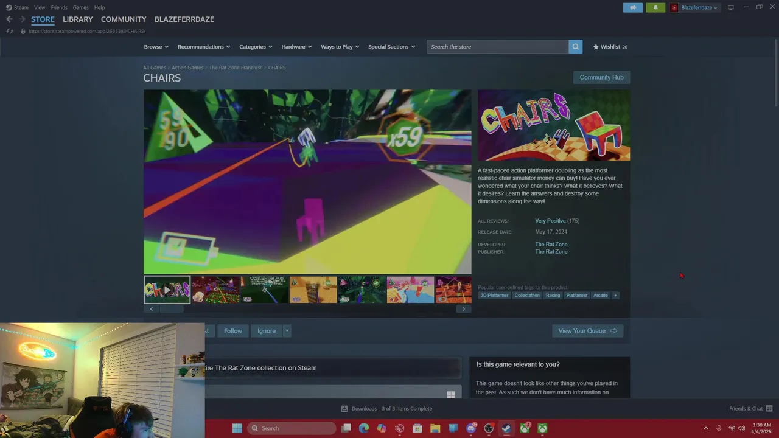Move media thumbnails right with arrow

coord(463,309)
